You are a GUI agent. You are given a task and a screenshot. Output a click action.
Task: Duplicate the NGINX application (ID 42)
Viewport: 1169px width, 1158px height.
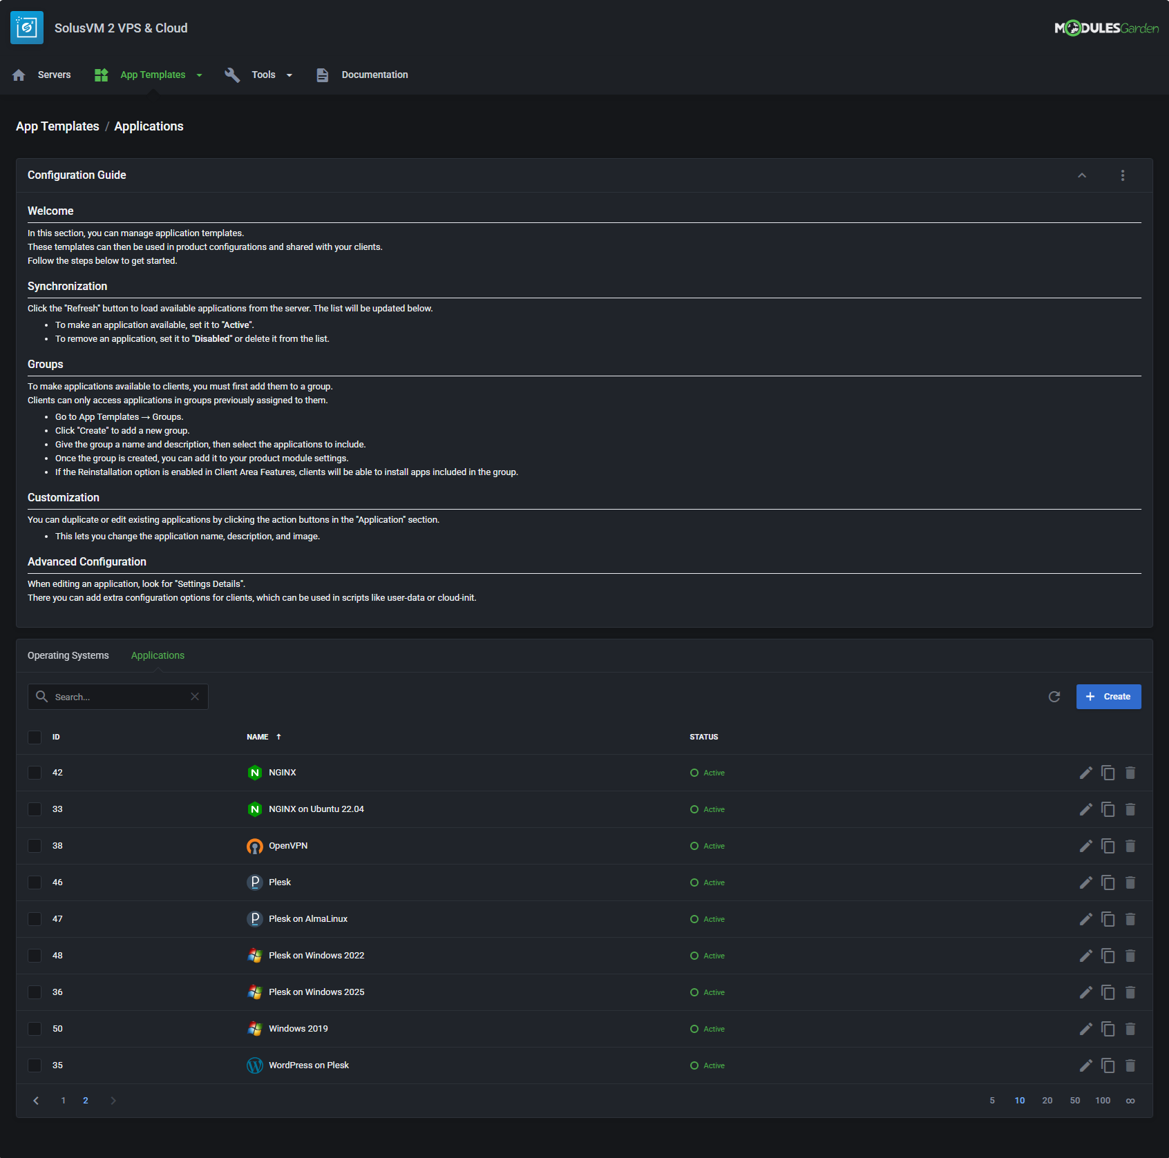tap(1108, 773)
